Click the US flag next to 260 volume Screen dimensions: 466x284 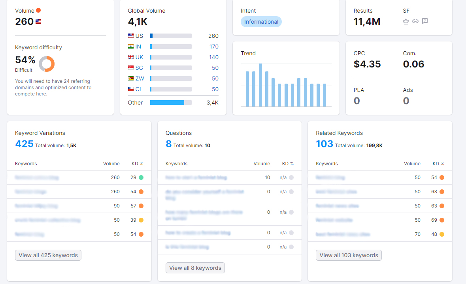[38, 21]
